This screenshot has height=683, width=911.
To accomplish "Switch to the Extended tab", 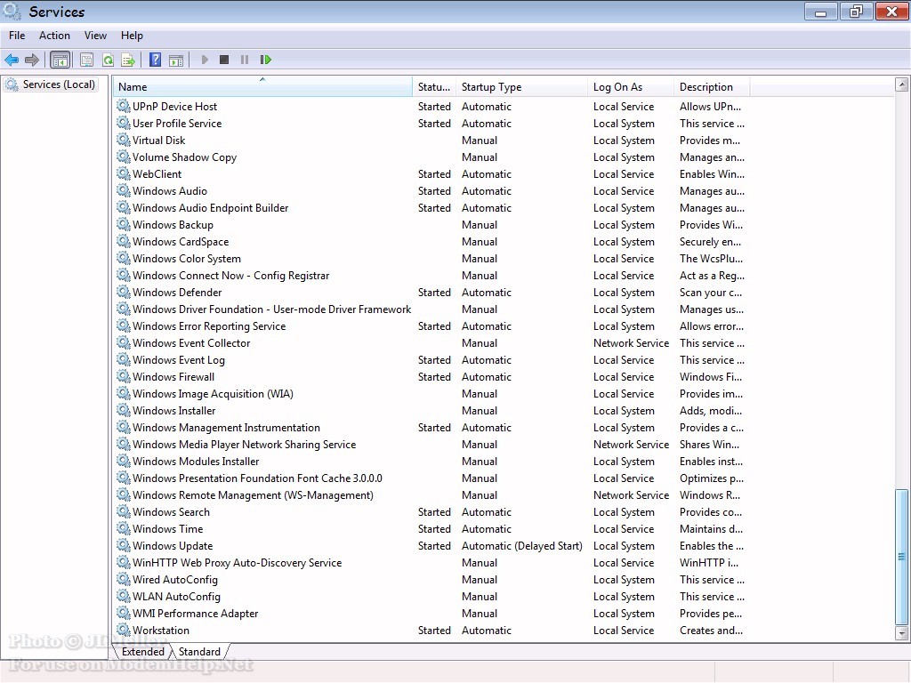I will [143, 652].
